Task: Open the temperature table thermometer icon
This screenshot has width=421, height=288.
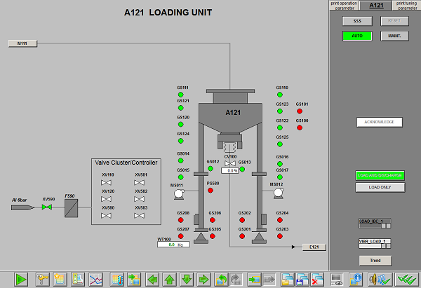Action: (116, 280)
